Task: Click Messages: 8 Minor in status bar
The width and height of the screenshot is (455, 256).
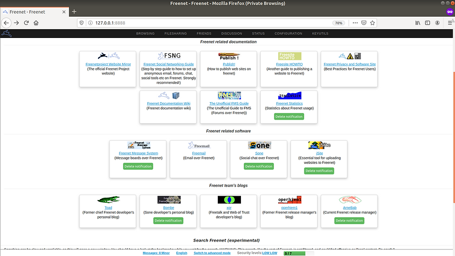Action: 156,253
